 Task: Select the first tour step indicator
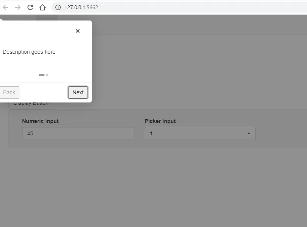pos(41,75)
